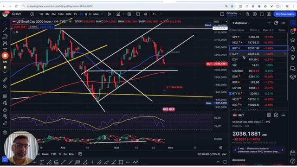Open the alerts panel icon in the right sidebar
Viewport: 297px width, 167px height.
(293, 32)
